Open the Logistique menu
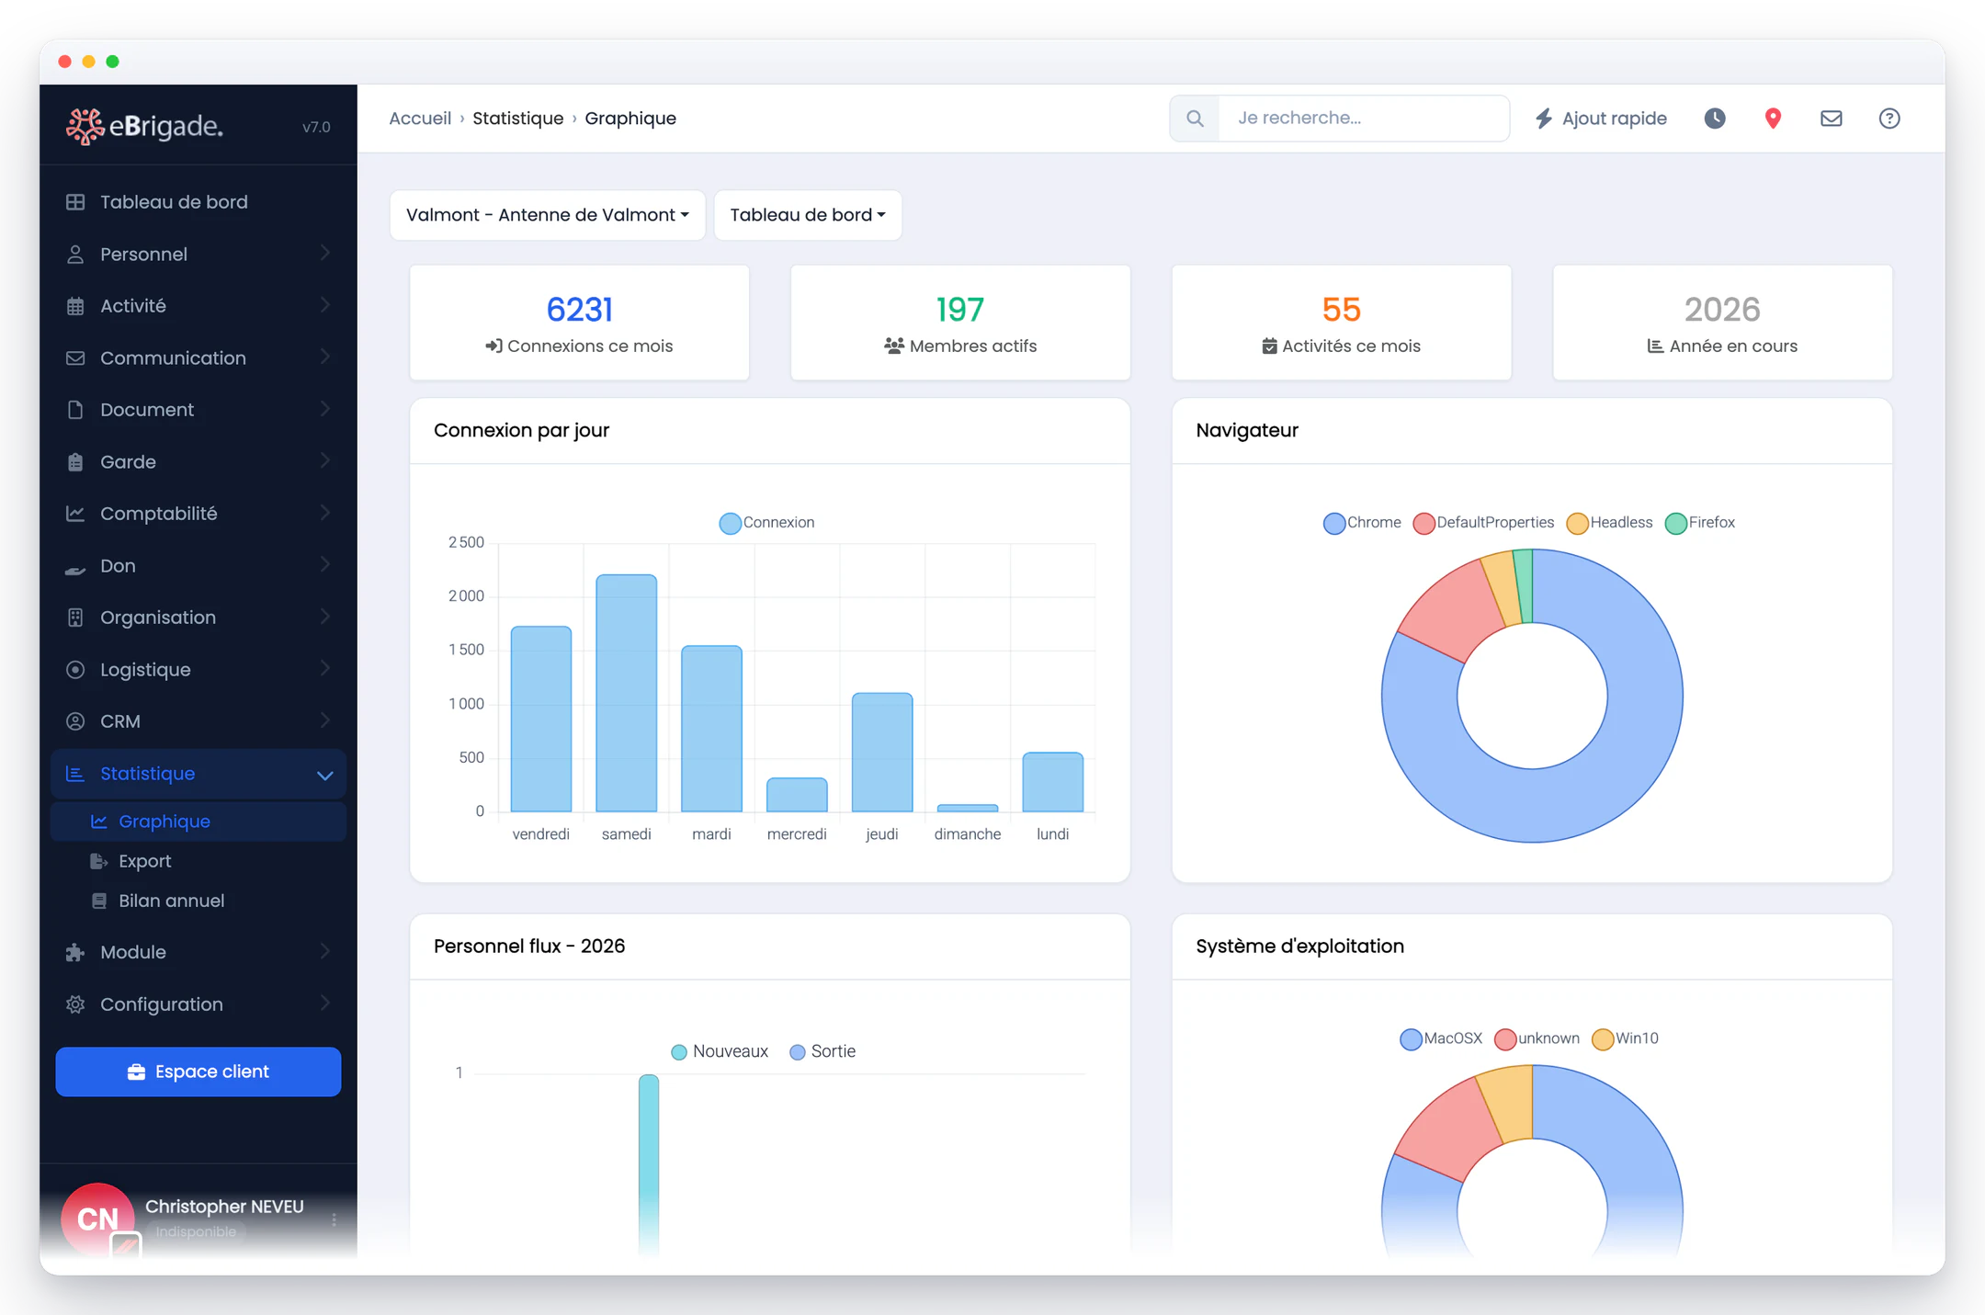This screenshot has width=1985, height=1315. tap(198, 670)
